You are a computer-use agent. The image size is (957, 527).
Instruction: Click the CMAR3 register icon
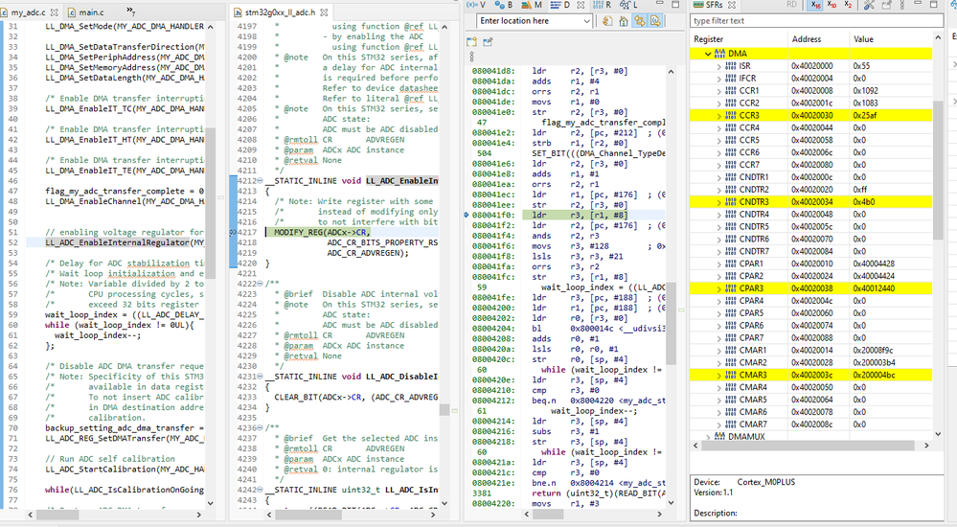731,375
